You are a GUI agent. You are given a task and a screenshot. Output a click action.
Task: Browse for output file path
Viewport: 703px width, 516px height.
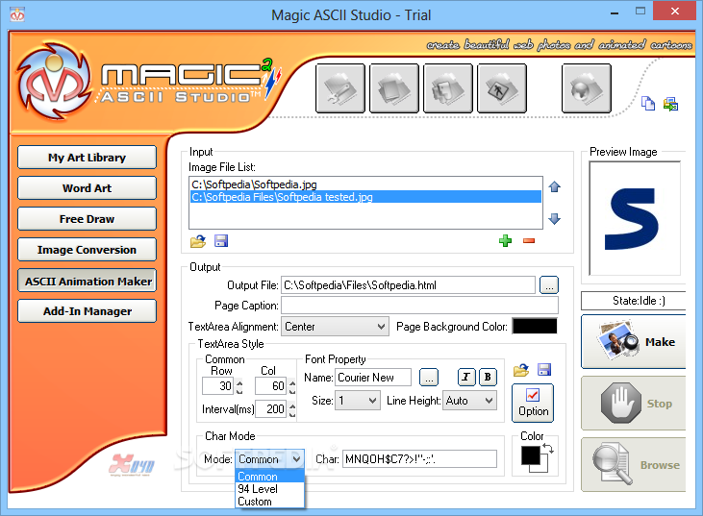pos(549,284)
